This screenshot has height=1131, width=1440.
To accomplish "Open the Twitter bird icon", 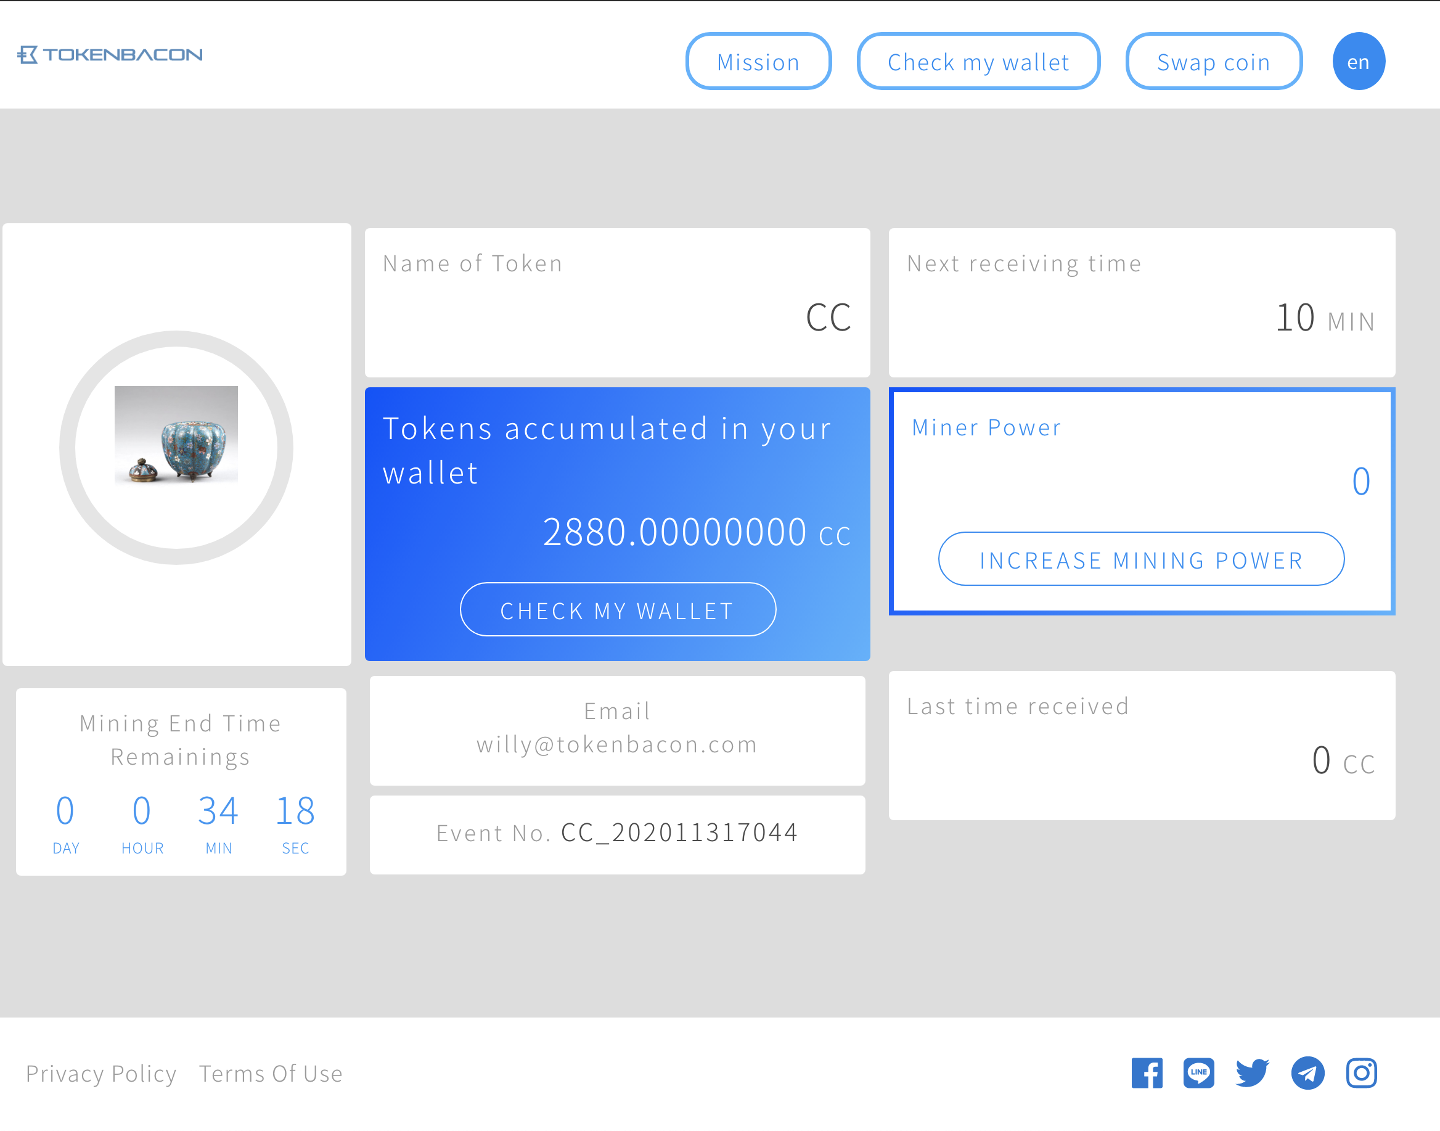I will 1252,1073.
